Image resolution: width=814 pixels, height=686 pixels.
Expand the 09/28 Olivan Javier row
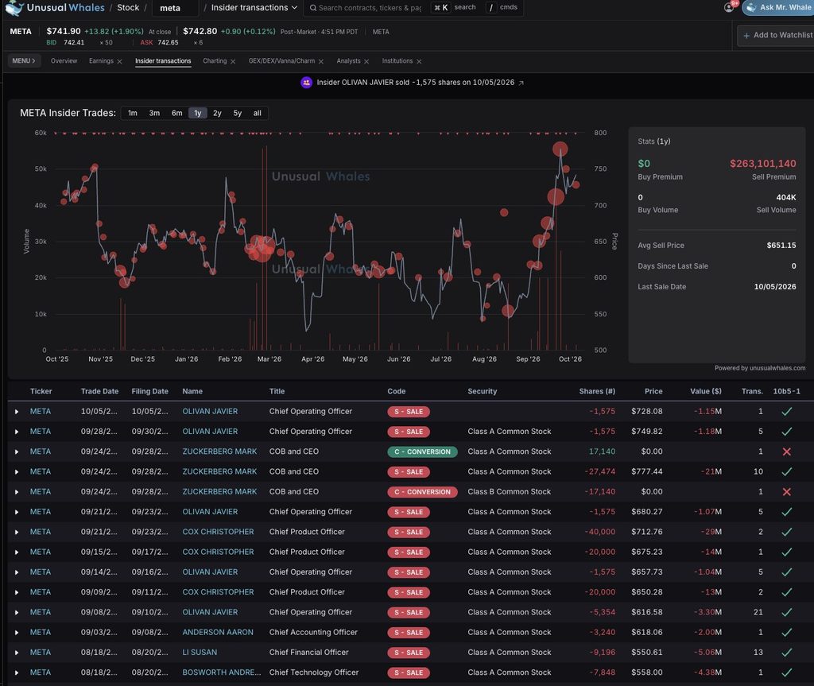(x=17, y=432)
